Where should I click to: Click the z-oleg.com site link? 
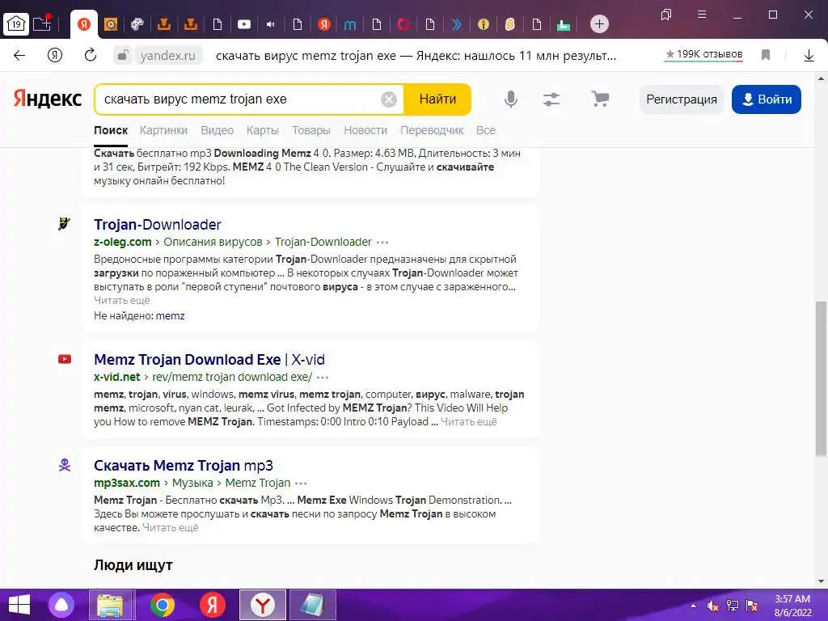click(x=123, y=242)
